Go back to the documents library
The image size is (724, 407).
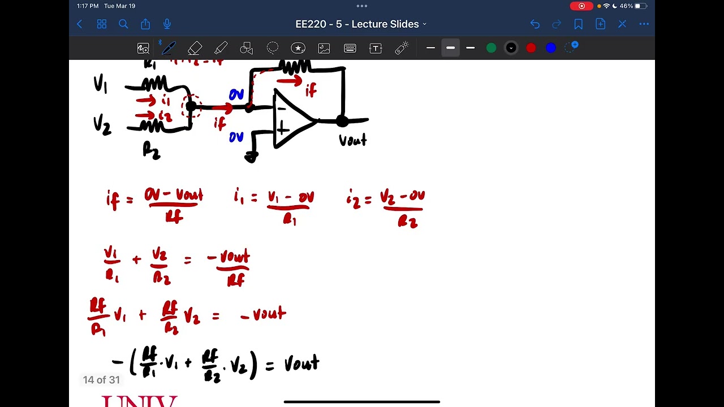pyautogui.click(x=80, y=24)
